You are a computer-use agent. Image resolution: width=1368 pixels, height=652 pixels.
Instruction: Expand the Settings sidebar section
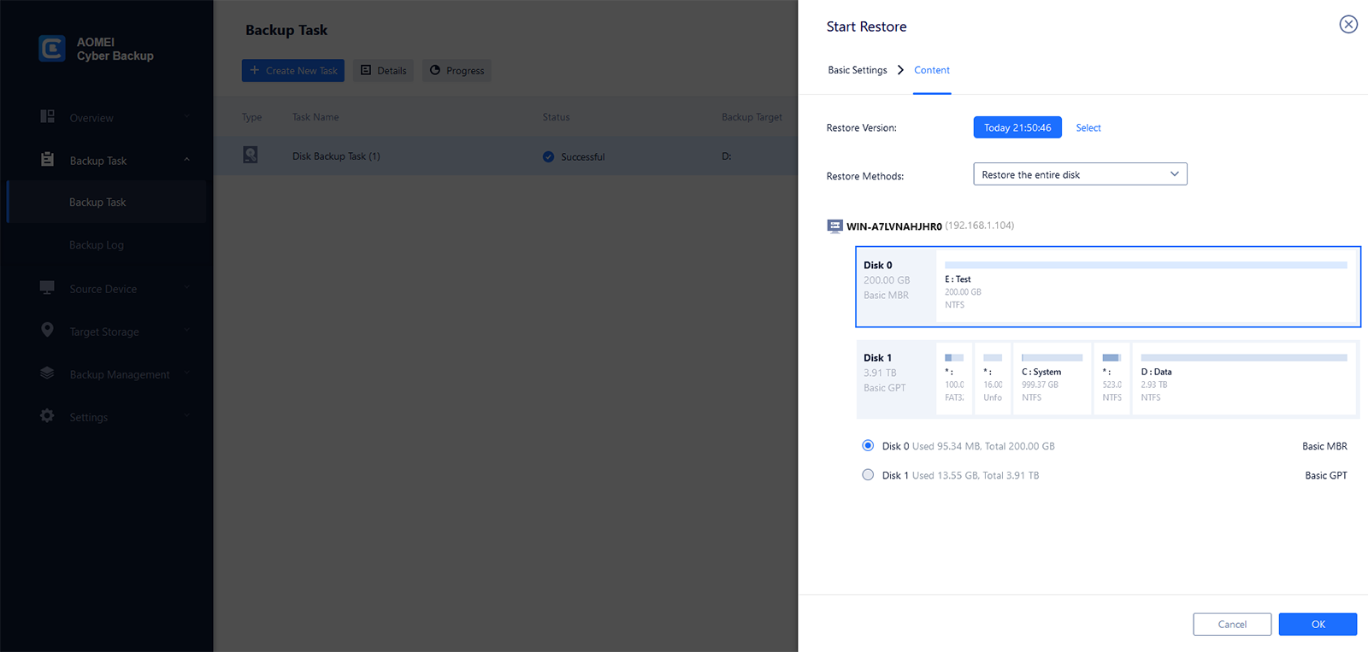[187, 416]
